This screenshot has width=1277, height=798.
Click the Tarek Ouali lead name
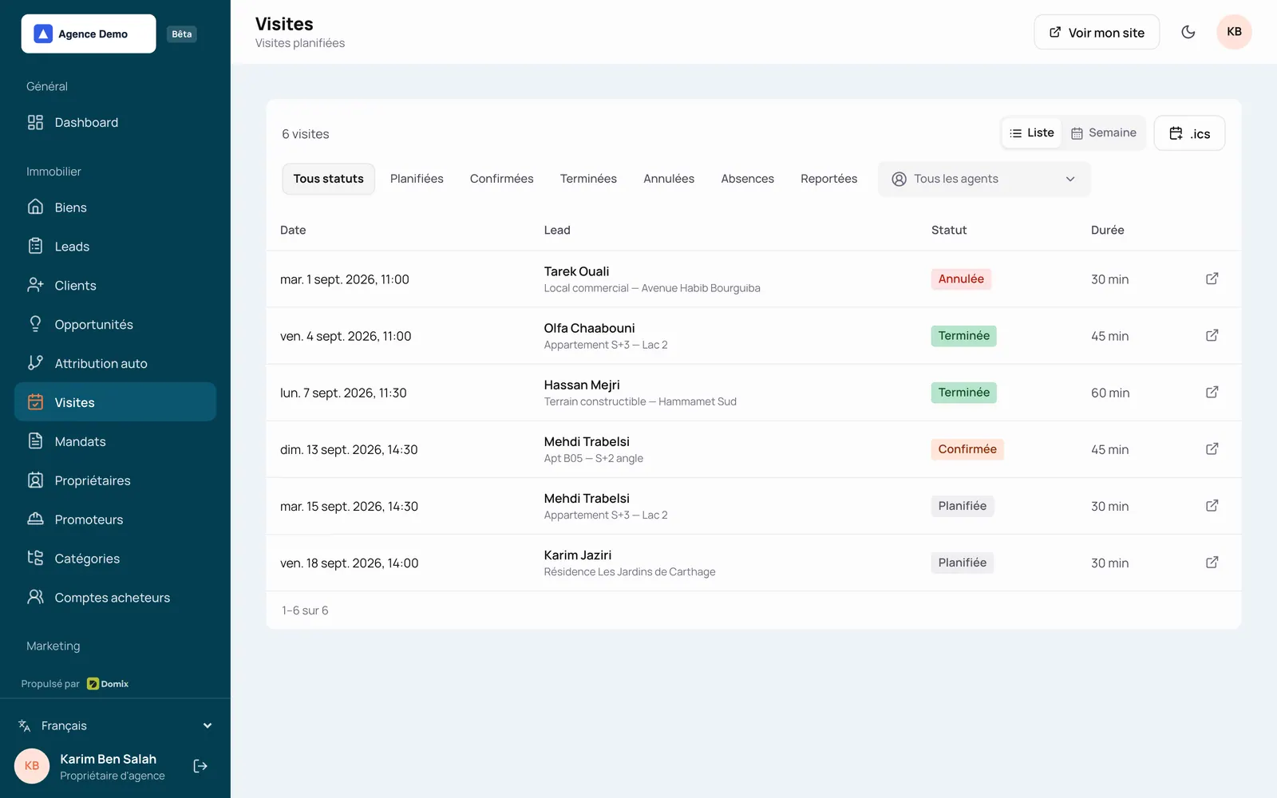(576, 271)
